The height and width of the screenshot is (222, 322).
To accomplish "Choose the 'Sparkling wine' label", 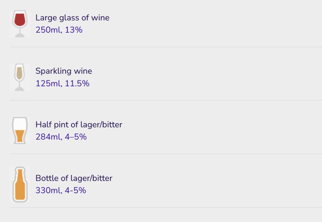I will pyautogui.click(x=64, y=71).
